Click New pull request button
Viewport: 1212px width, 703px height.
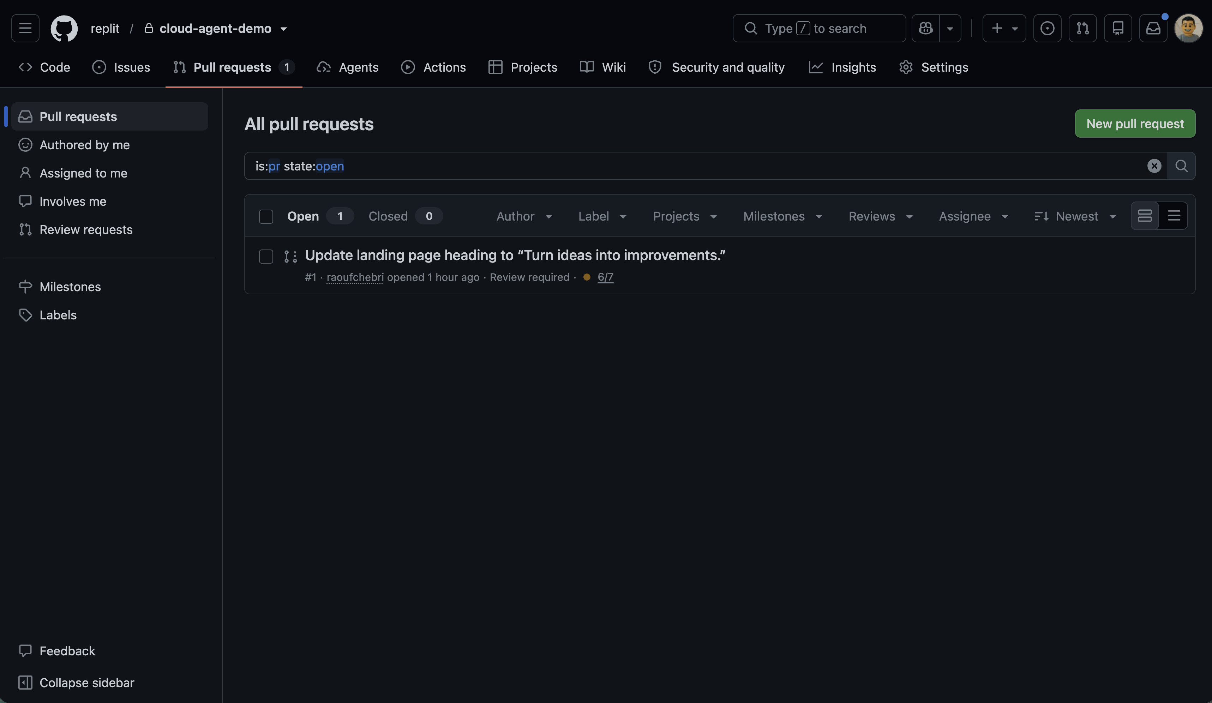pyautogui.click(x=1135, y=124)
